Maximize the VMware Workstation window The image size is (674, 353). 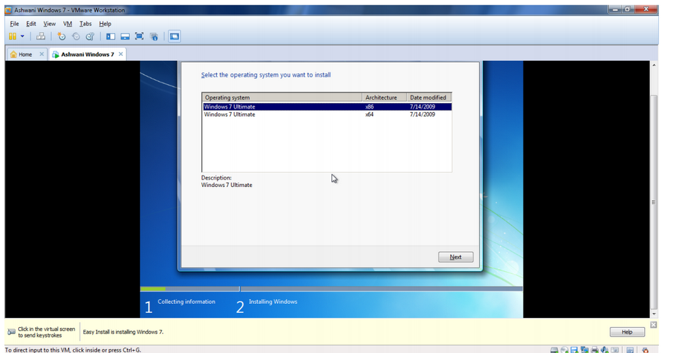[x=628, y=9]
